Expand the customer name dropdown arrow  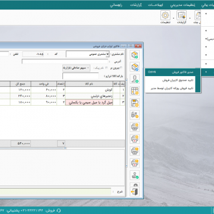[x=108, y=54]
